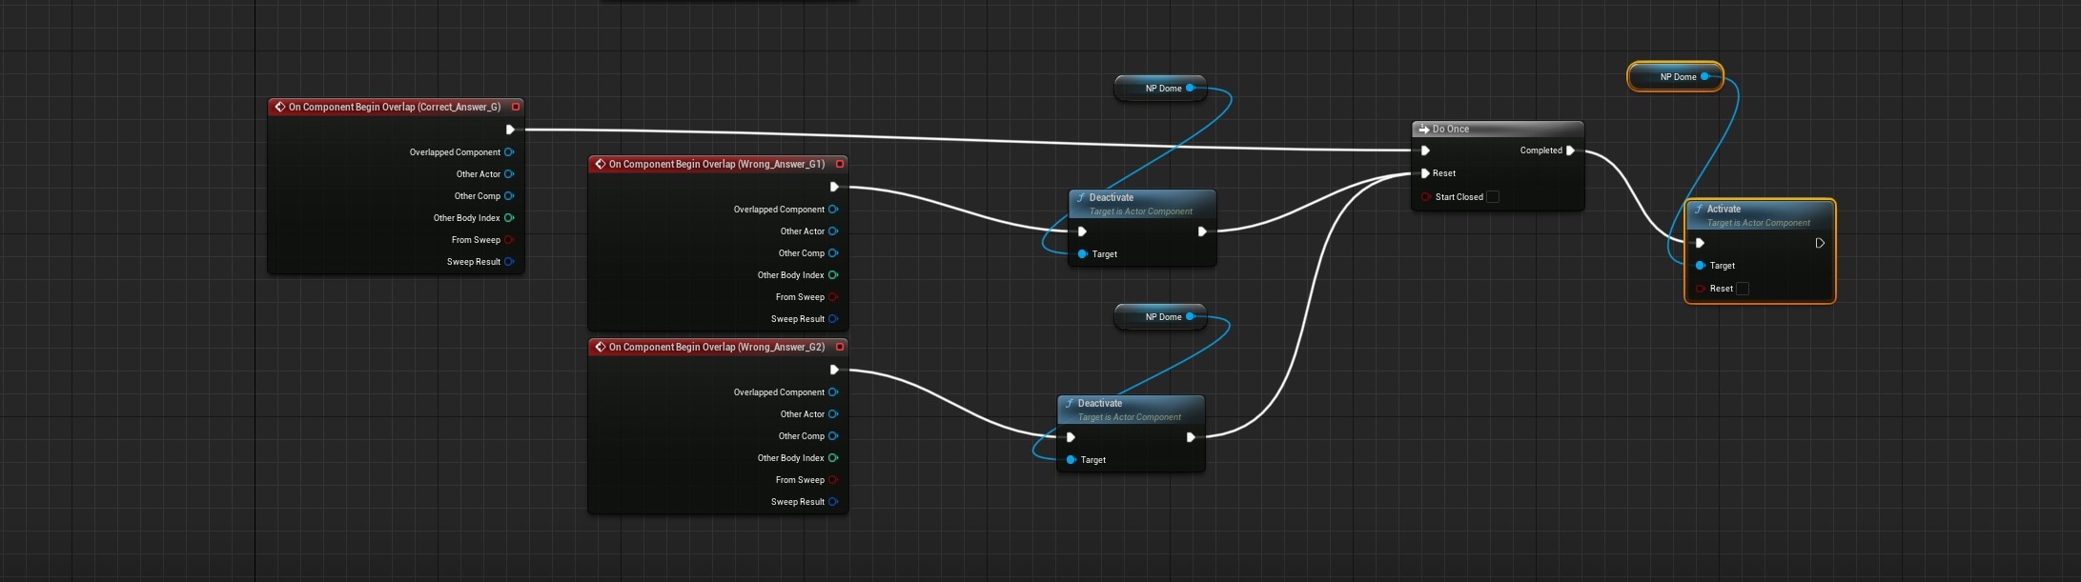Click Other Body Index pin on Correct_Answer_G event
This screenshot has height=582, width=2081.
(x=509, y=218)
